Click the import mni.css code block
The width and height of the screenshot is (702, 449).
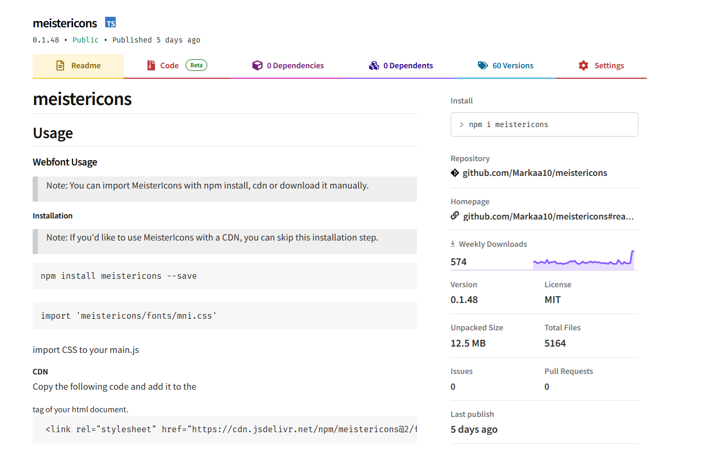pyautogui.click(x=225, y=316)
